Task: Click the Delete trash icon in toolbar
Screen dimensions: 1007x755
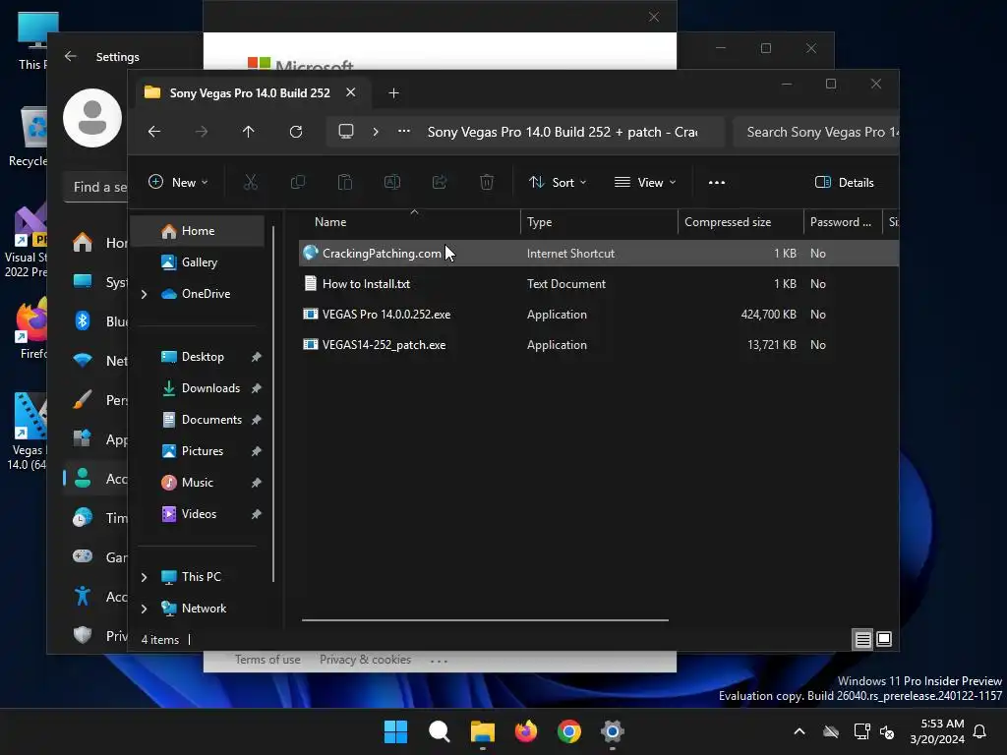Action: [x=487, y=182]
